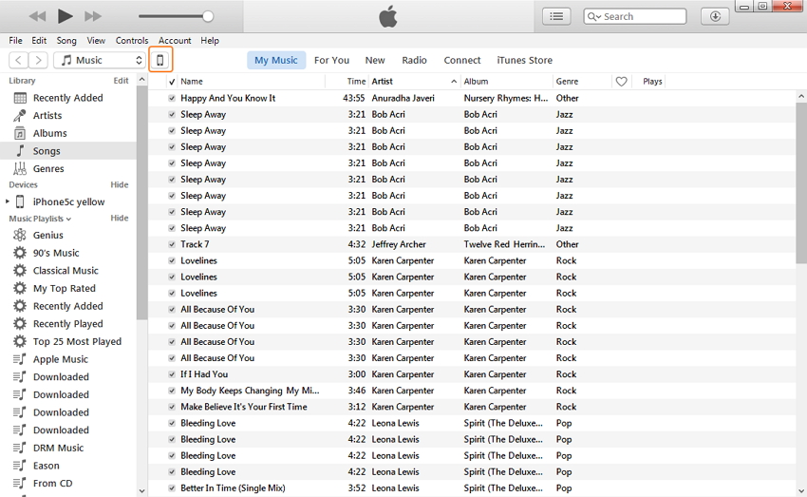Image resolution: width=807 pixels, height=497 pixels.
Task: Hide the Devices section
Action: tap(119, 184)
